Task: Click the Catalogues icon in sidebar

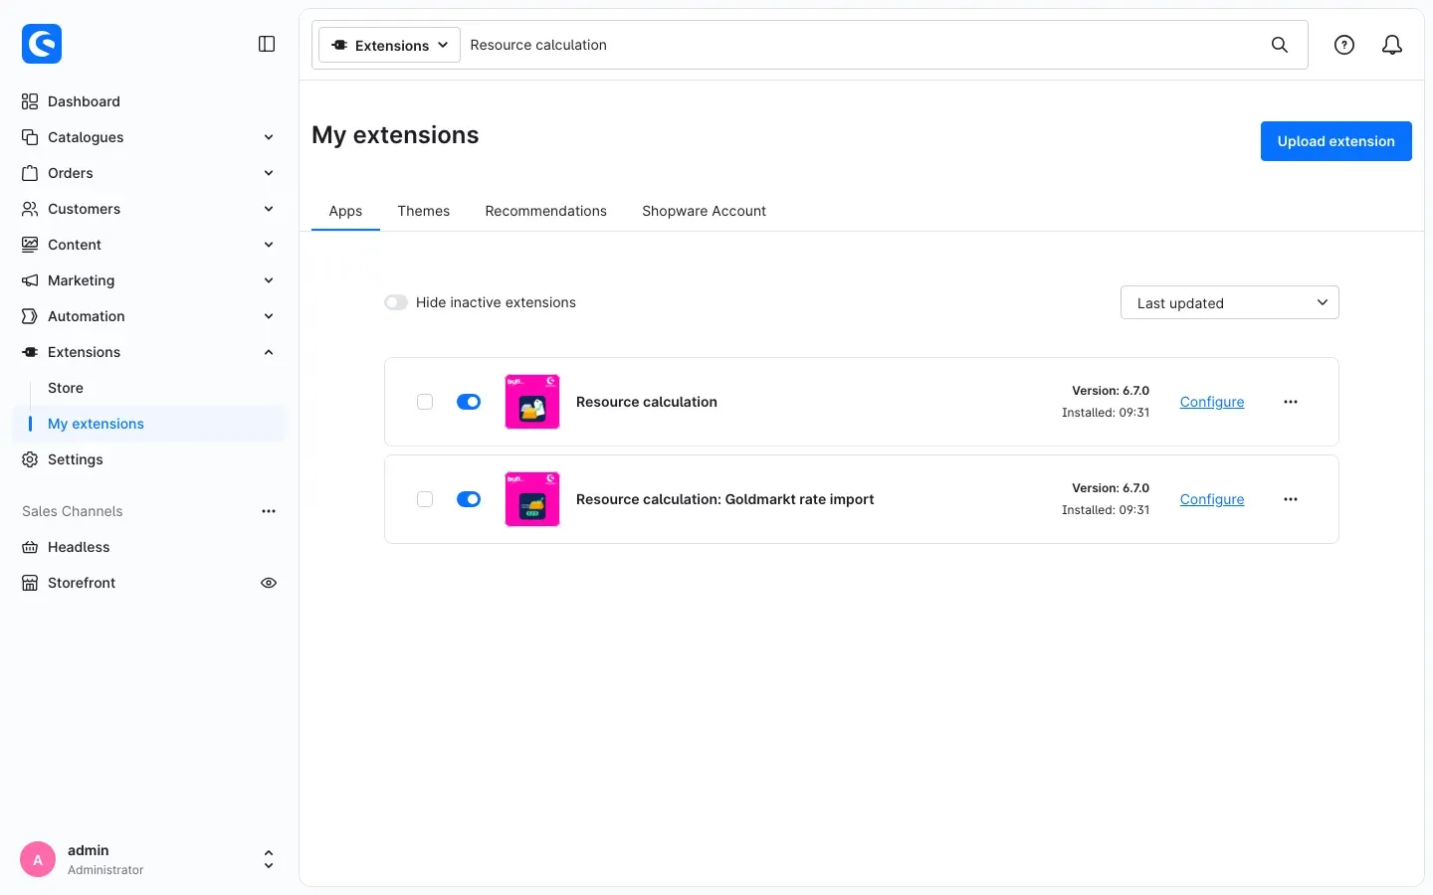Action: [30, 137]
